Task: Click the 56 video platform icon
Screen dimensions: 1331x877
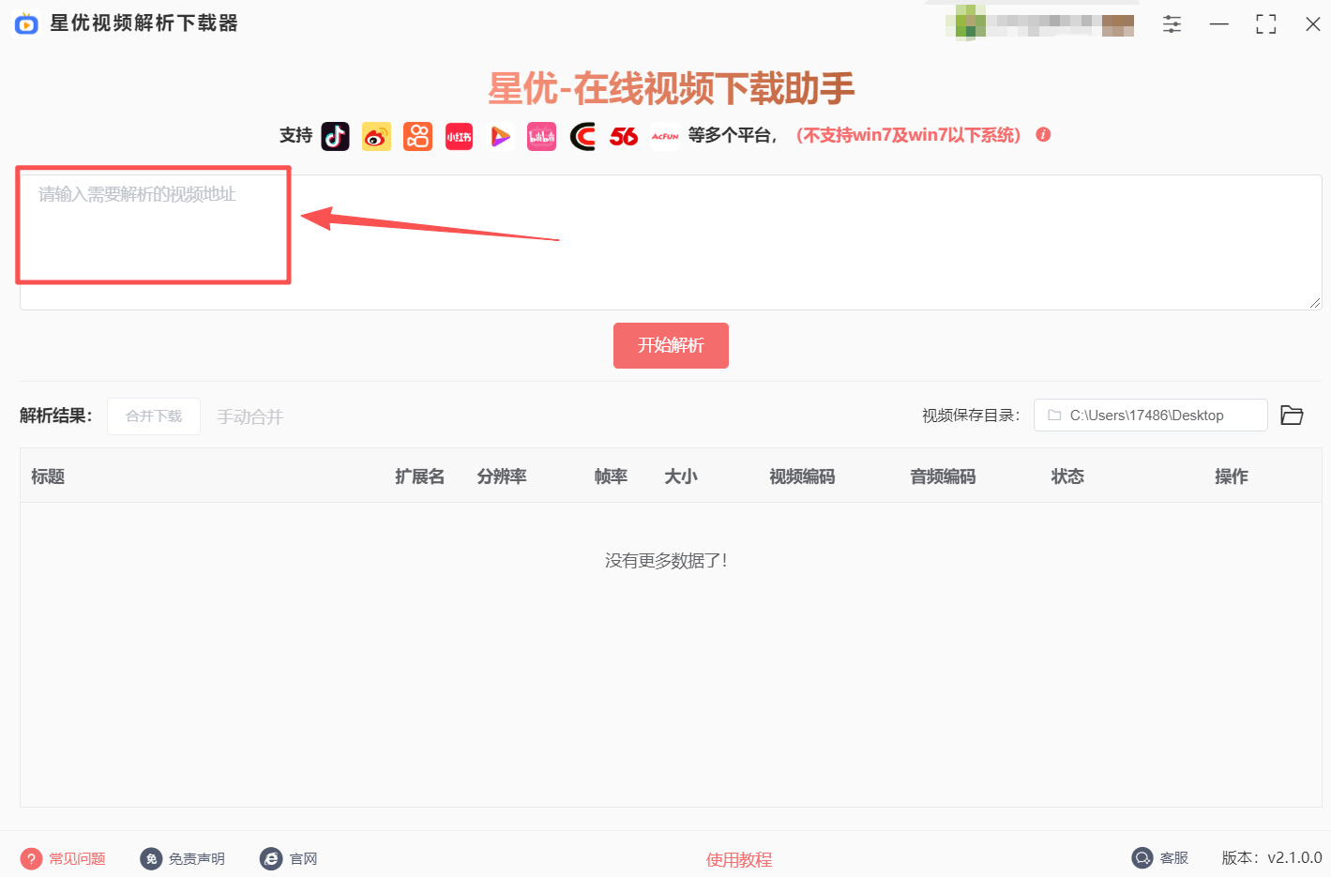Action: [x=624, y=136]
